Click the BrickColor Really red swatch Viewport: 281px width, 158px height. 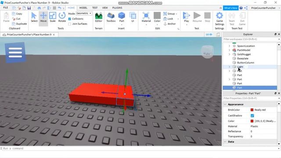(252, 110)
